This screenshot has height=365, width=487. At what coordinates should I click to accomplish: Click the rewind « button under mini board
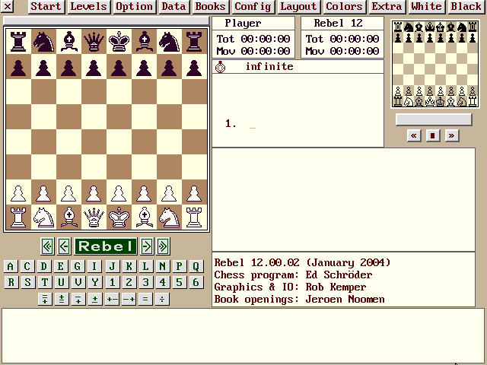(414, 135)
